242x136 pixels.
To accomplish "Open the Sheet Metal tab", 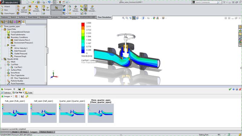I will (x=32, y=17).
